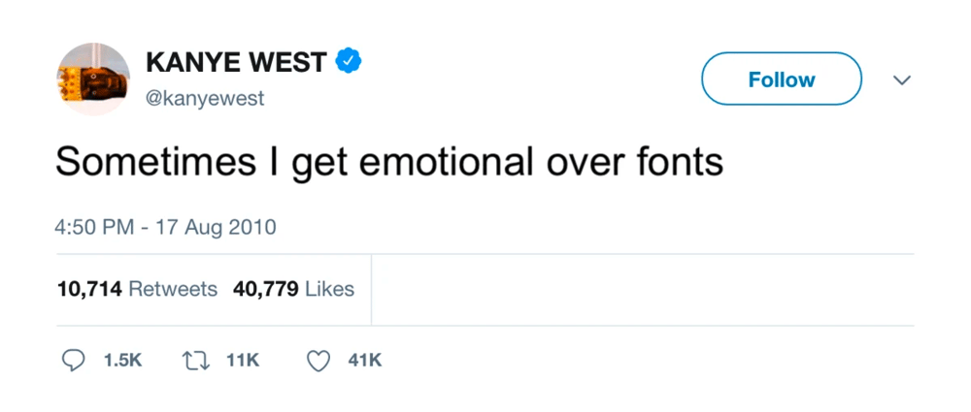Screen dimensions: 971x412
Task: Click the time 4:50 PM
Action: click(x=94, y=228)
